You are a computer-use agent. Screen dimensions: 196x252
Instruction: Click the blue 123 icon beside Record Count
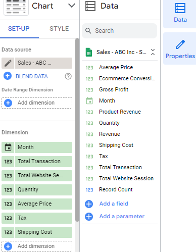point(89,190)
